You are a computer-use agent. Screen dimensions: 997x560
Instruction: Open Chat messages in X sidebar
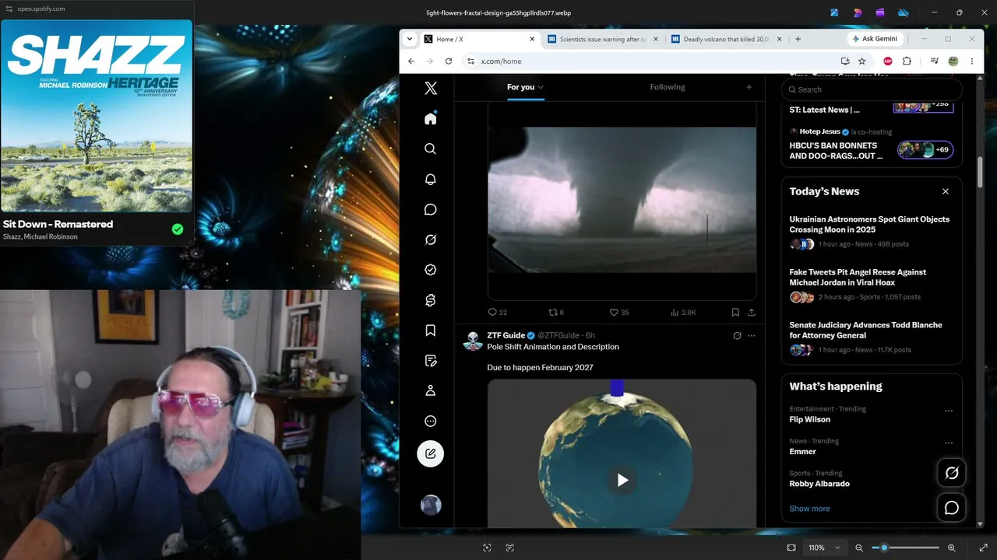click(431, 209)
